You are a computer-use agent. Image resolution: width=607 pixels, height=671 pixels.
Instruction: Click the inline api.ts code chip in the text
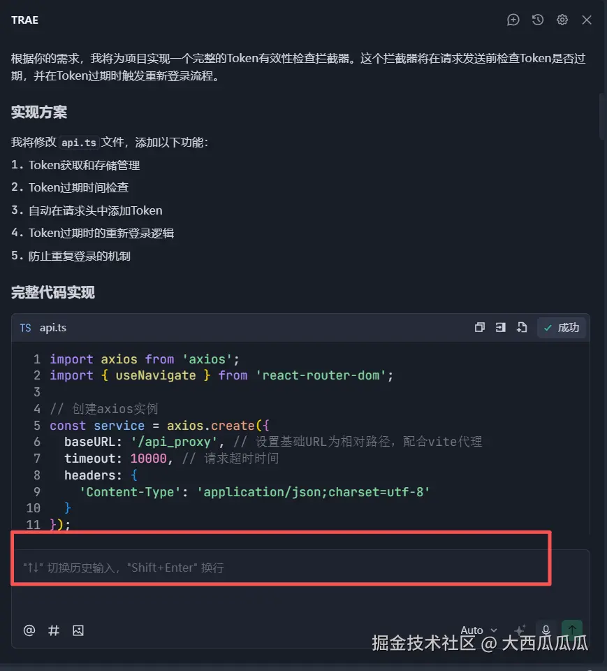click(79, 143)
